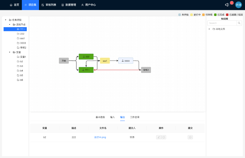Click the submit checkmark icon for b2
The image size is (245, 158).
pos(190,137)
